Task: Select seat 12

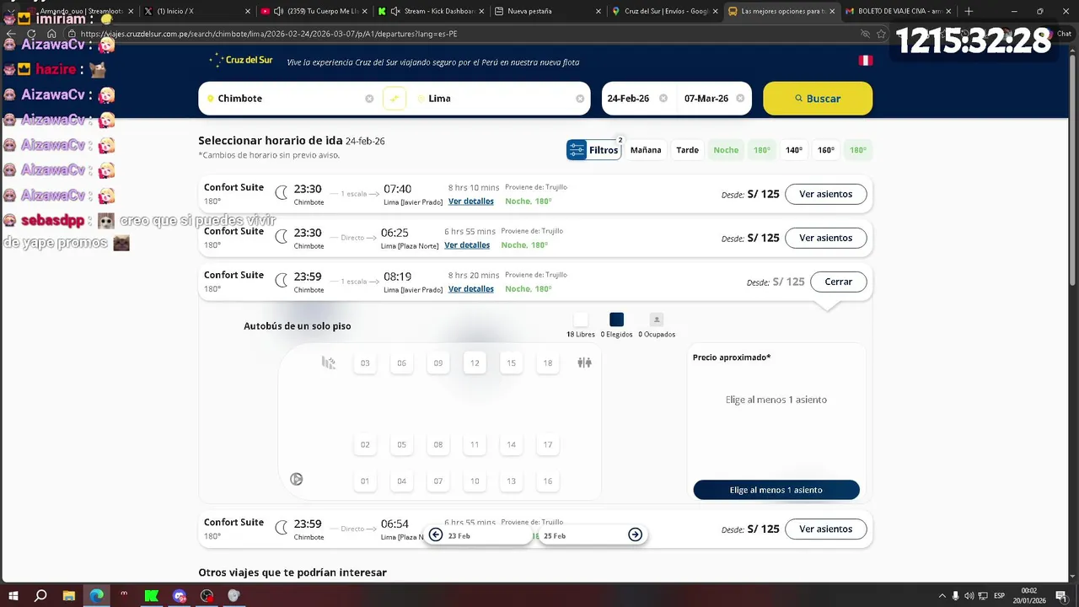Action: click(475, 363)
